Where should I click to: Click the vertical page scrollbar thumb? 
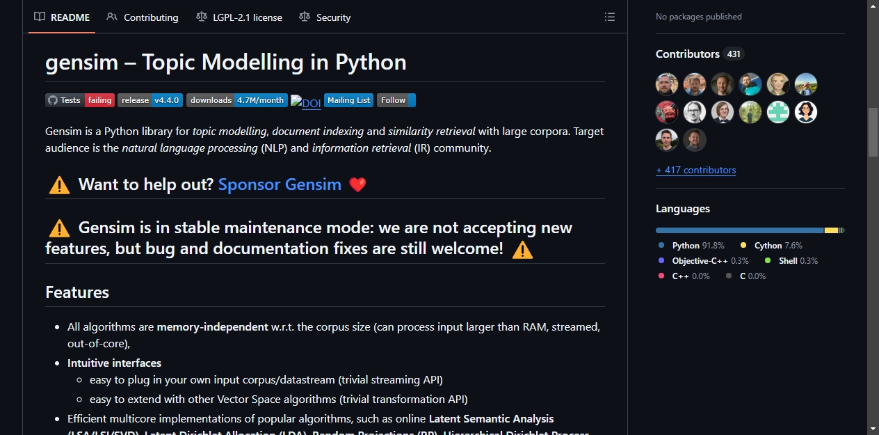click(873, 132)
